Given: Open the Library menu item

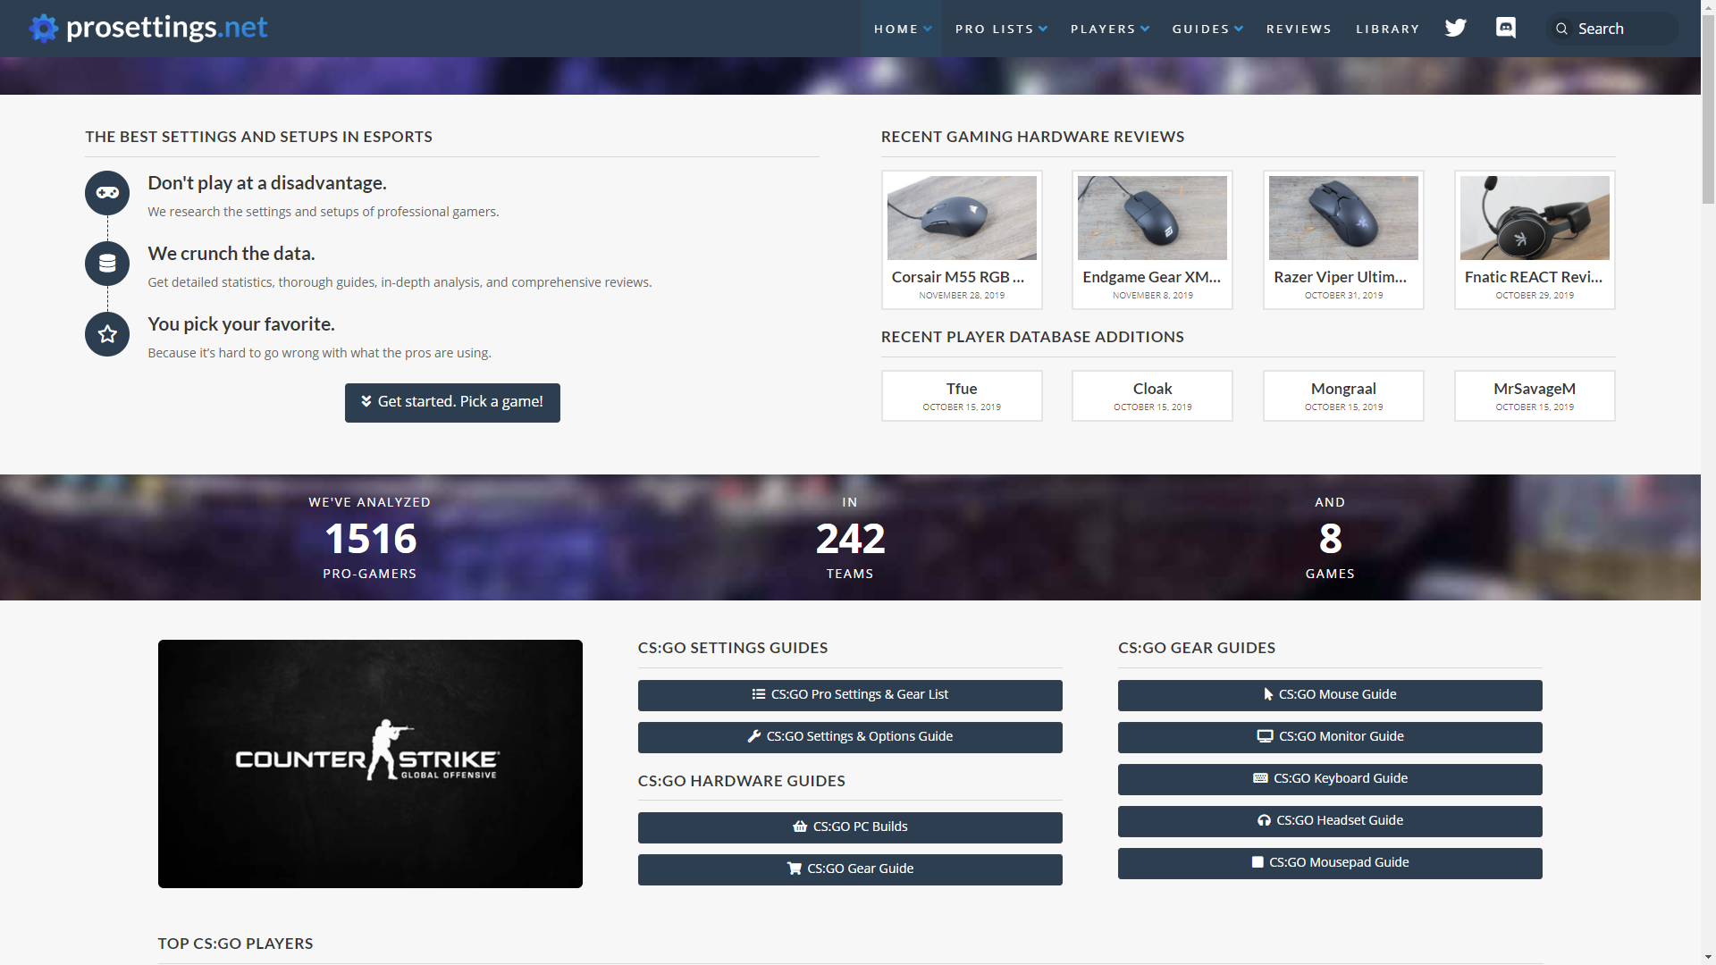Looking at the screenshot, I should (x=1387, y=29).
